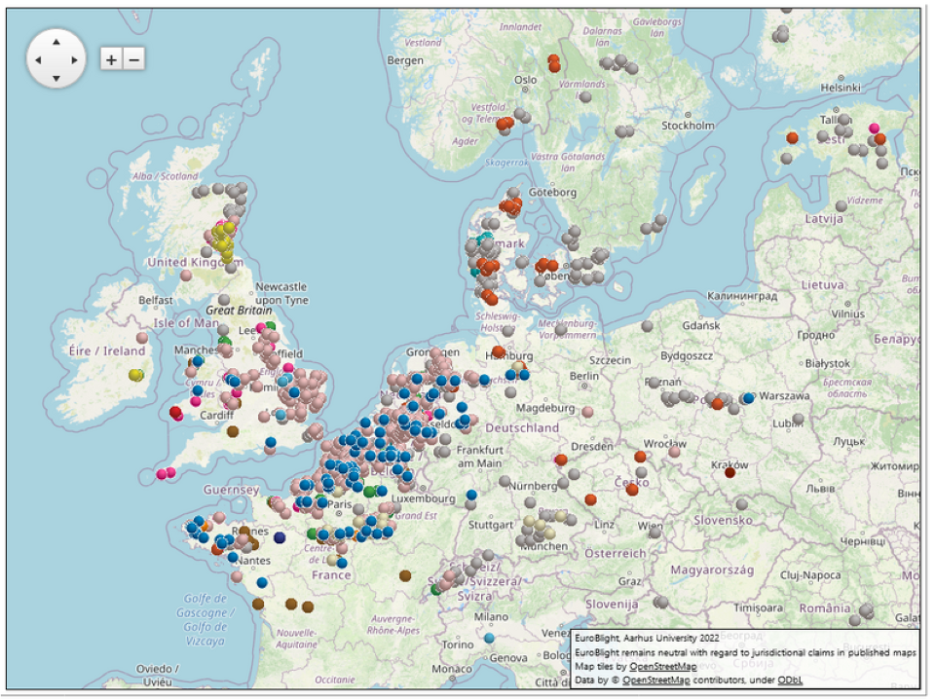Select the red marker on west Wales coast
This screenshot has width=935, height=699.
coord(175,413)
